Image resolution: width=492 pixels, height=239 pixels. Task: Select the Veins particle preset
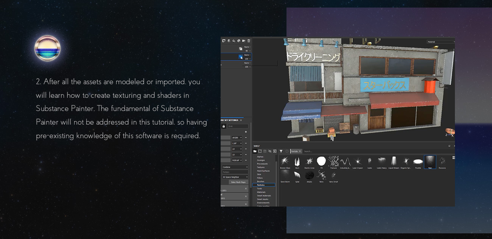click(321, 176)
